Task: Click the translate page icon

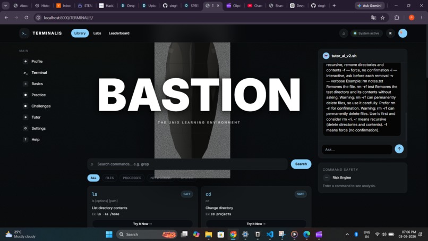Action: pos(373,18)
